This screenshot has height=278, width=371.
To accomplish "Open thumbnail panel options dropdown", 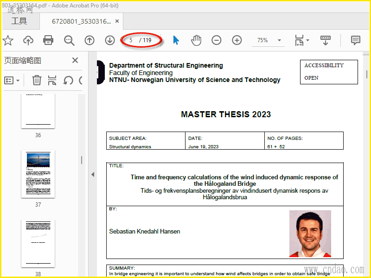I will [12, 80].
